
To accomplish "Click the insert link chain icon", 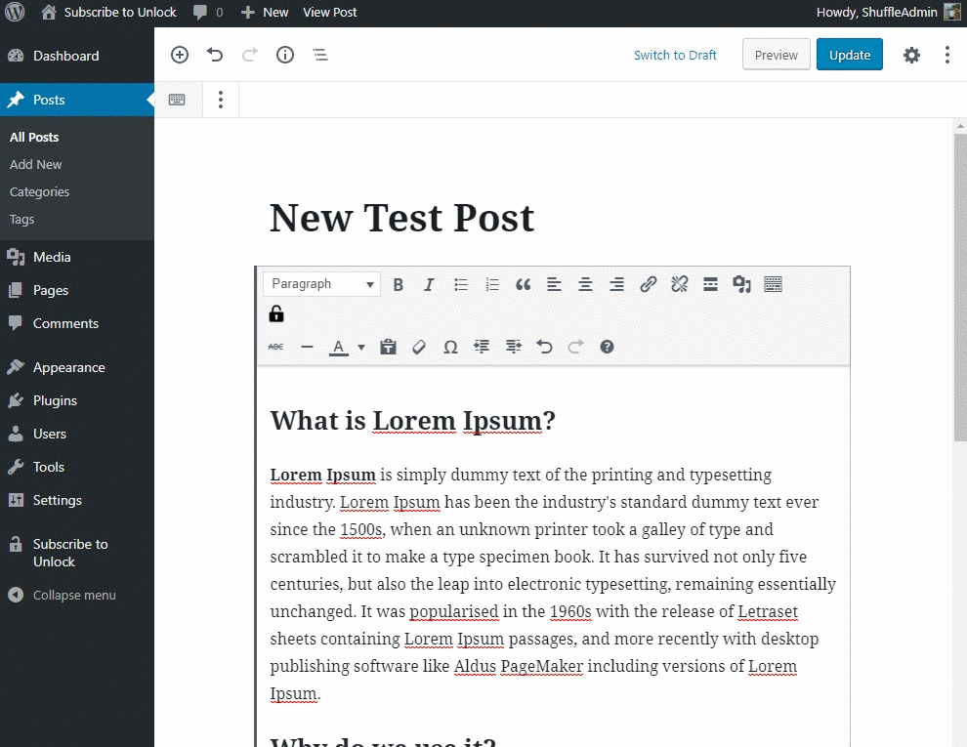I will tap(649, 284).
